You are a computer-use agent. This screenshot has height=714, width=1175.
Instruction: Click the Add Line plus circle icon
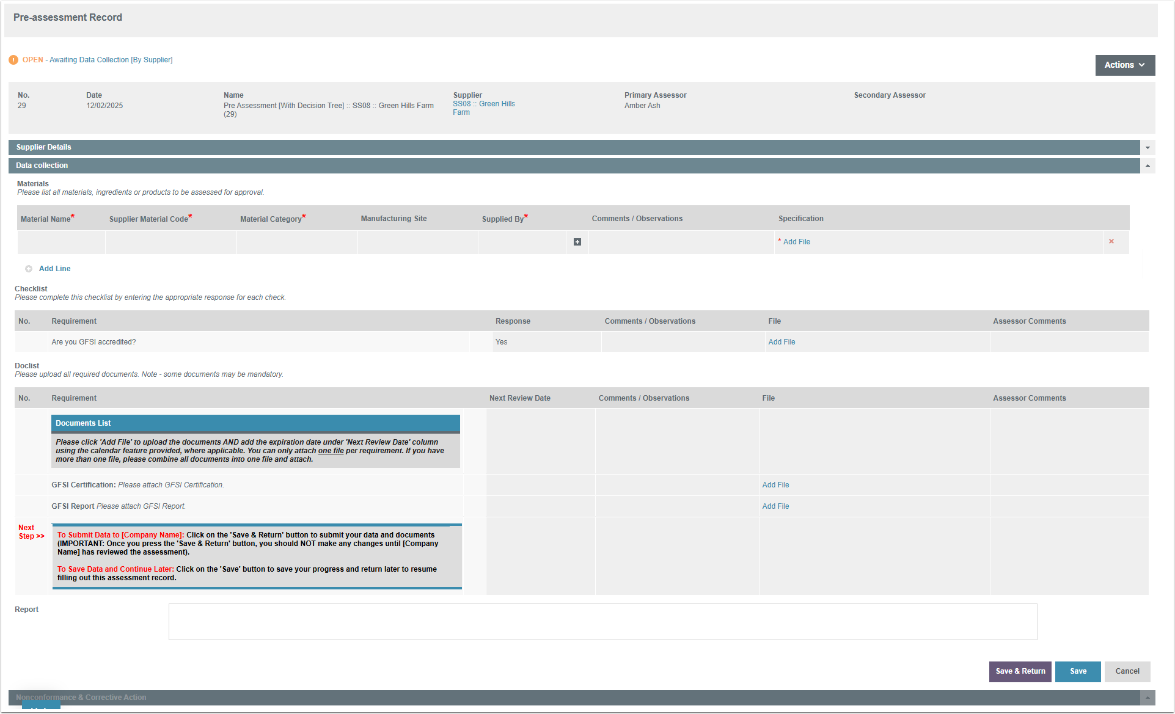click(29, 269)
